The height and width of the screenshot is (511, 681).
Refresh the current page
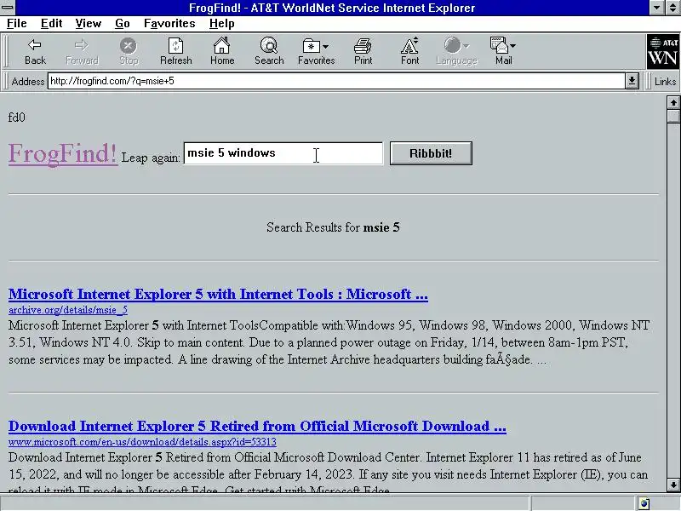click(x=175, y=51)
